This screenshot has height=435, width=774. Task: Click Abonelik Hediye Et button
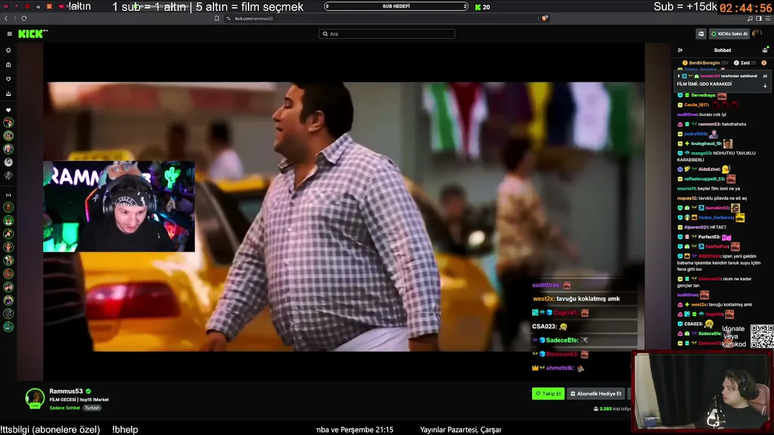596,394
